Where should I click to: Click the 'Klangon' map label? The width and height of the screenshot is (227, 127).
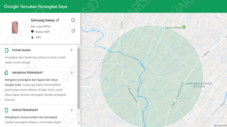(121, 25)
